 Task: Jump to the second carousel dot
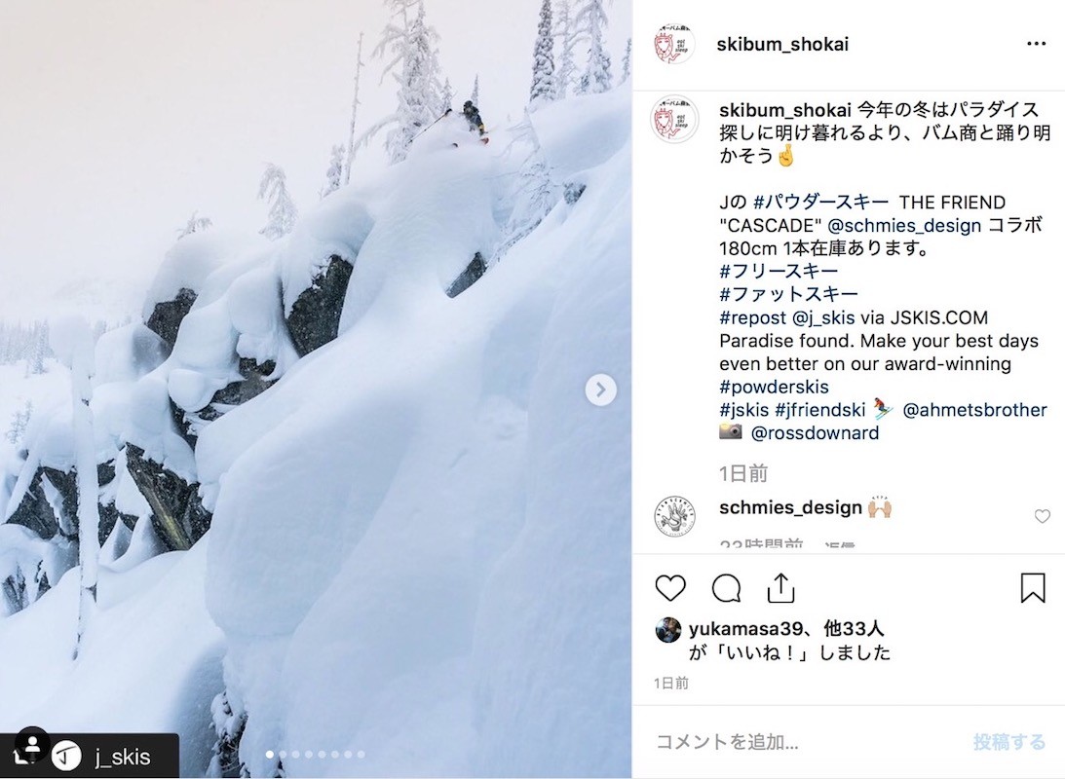point(283,754)
